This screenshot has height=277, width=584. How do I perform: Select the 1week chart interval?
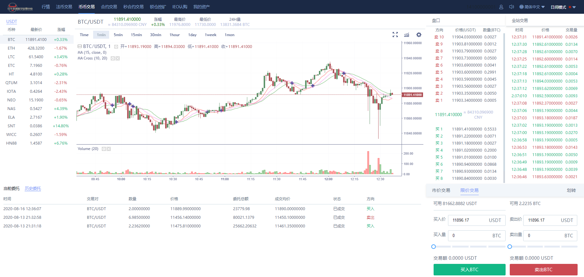tap(211, 35)
